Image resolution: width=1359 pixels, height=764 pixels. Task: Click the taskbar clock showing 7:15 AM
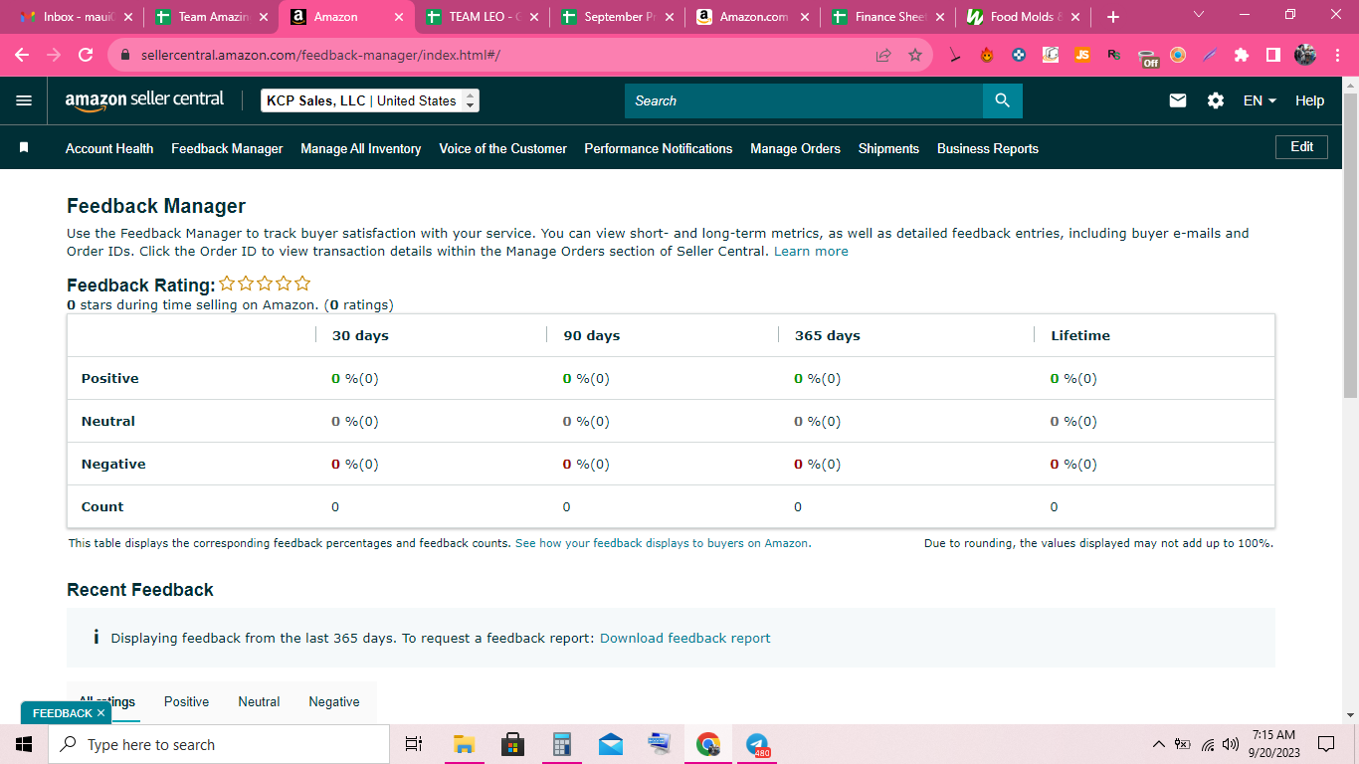[1274, 744]
